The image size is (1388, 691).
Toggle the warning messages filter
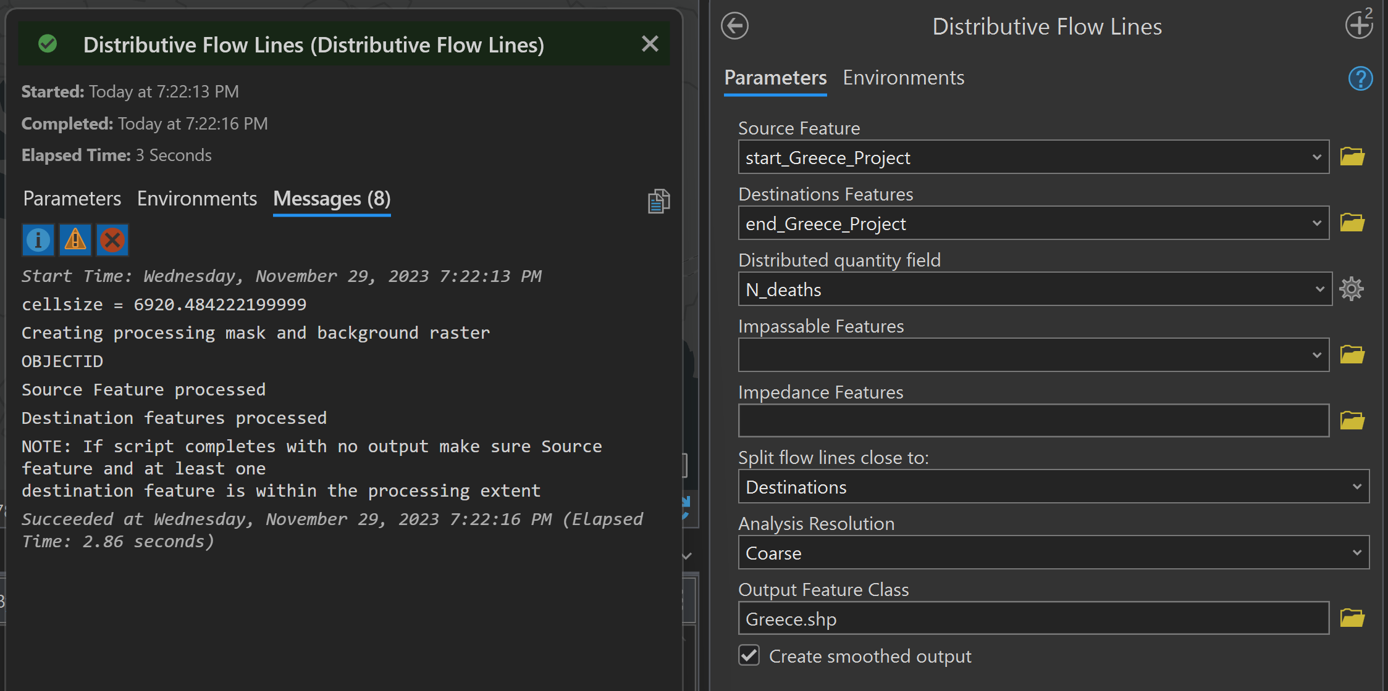(75, 240)
